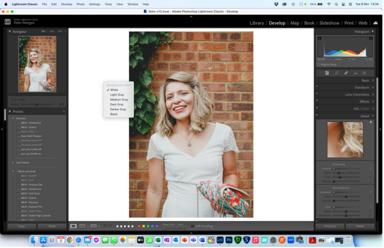Enable the Soft Proofing checkbox
The image size is (384, 248).
(x=192, y=226)
